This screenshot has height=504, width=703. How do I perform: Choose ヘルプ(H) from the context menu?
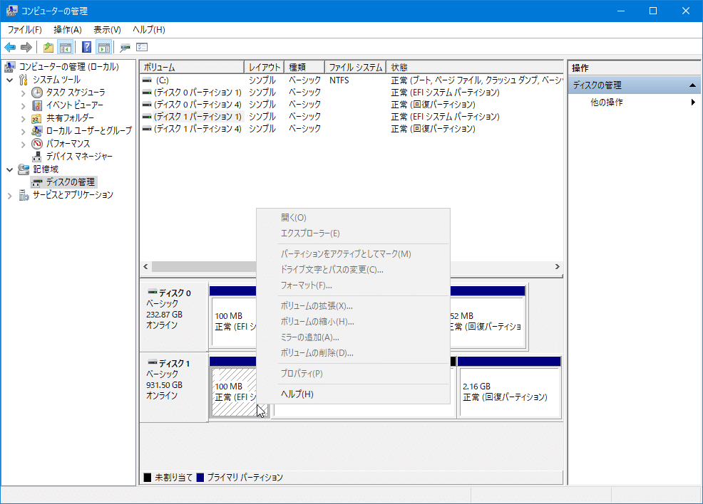coord(297,394)
